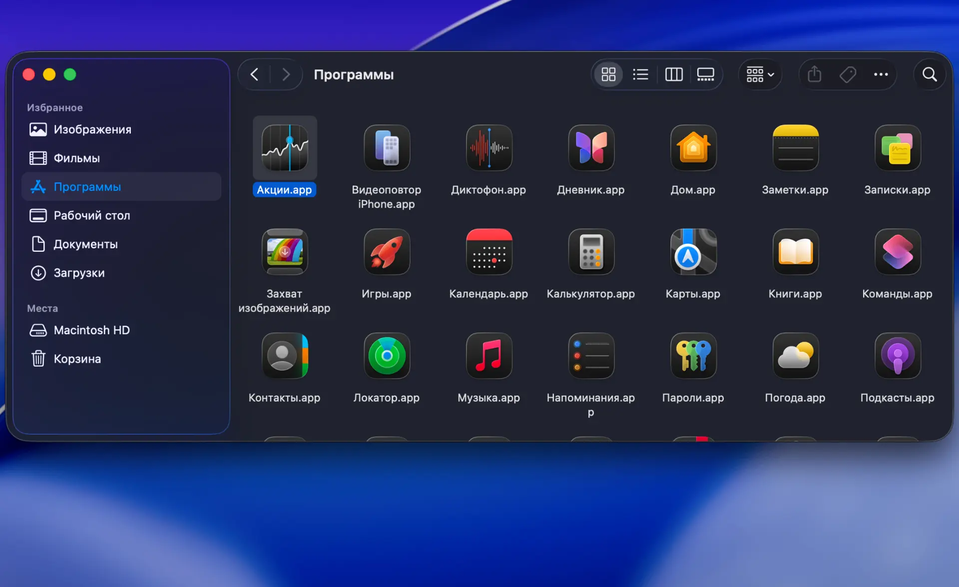Open the Карты.app maps icon
The height and width of the screenshot is (587, 959).
point(693,252)
